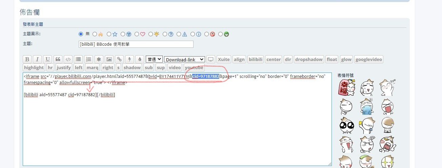Insert the waving bye emoticon
This screenshot has height=168, width=442.
click(388, 87)
